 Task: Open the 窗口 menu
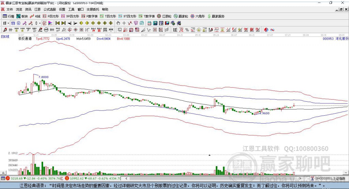(x=80, y=9)
